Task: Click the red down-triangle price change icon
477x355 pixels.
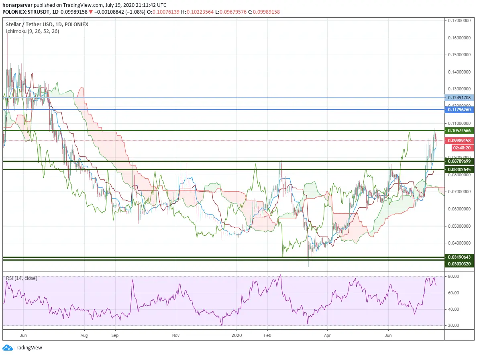Action: 90,12
